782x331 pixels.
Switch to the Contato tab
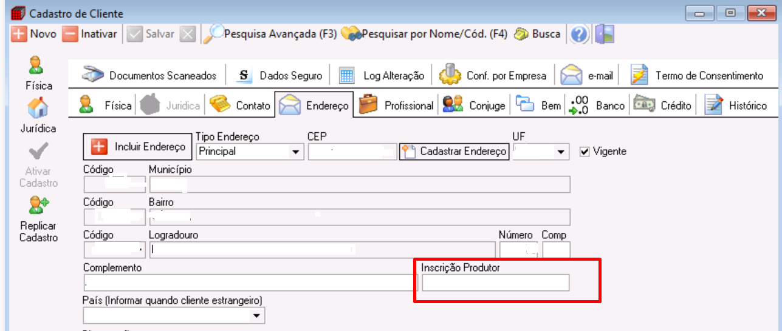coord(239,105)
